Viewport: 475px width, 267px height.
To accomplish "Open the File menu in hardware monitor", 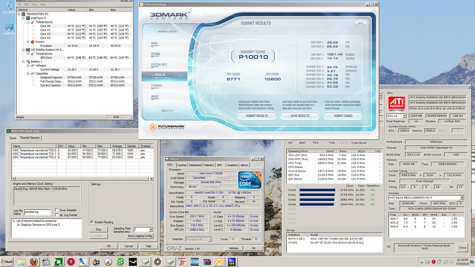I will coord(19,5).
